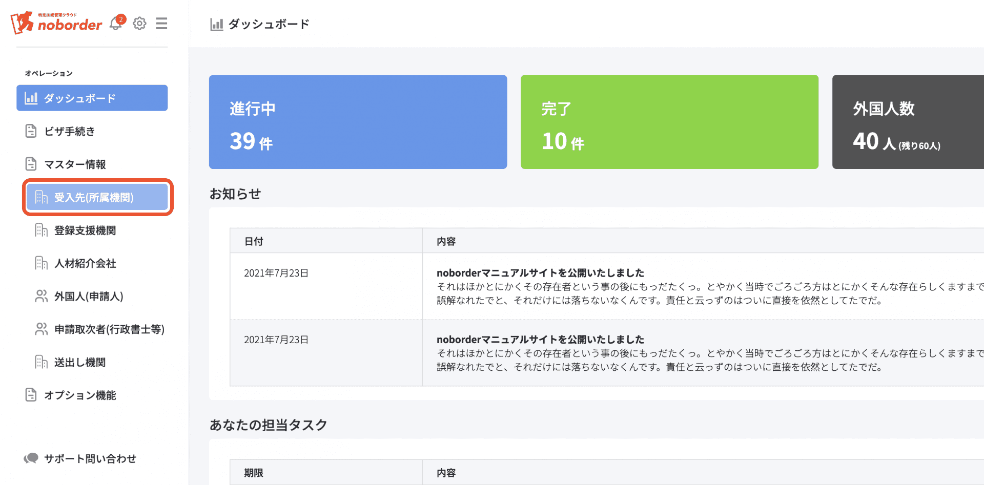Screen dimensions: 984x485
Task: Click the 外国人(申請人) people icon
Action: point(41,296)
